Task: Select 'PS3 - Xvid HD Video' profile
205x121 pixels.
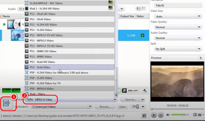Action: (x=69, y=62)
